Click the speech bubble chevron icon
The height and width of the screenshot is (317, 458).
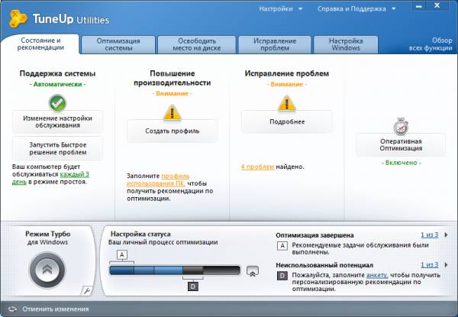tap(253, 271)
